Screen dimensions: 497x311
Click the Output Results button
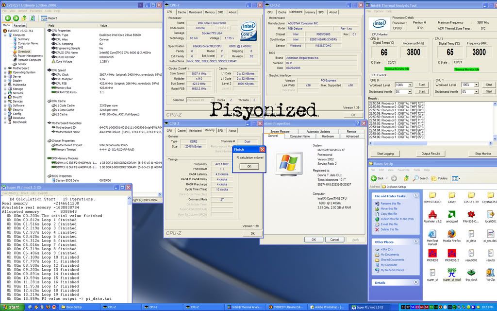coord(431,154)
